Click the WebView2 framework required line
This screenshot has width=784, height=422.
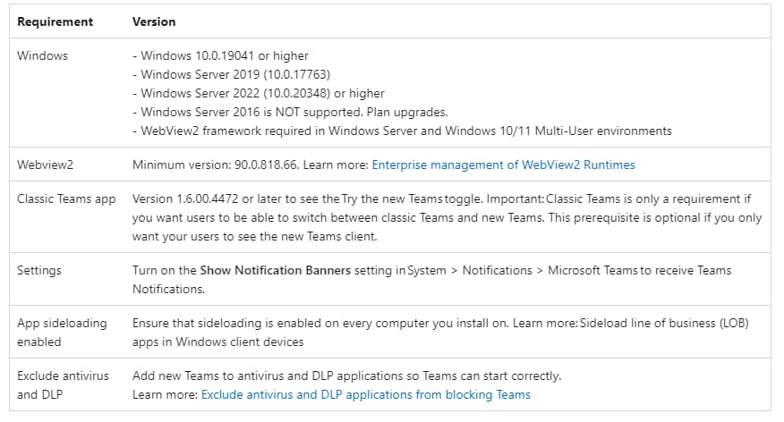tap(401, 131)
